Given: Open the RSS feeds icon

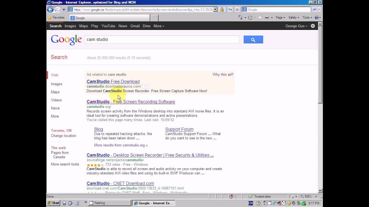Looking at the screenshot, I should click(250, 18).
